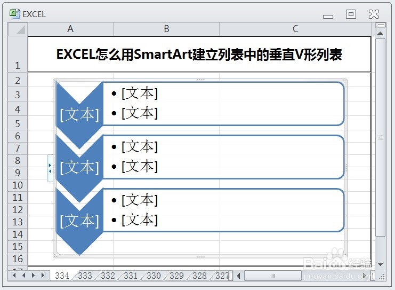Click first bullet [文本] in middle box
The width and height of the screenshot is (395, 290).
pyautogui.click(x=140, y=147)
